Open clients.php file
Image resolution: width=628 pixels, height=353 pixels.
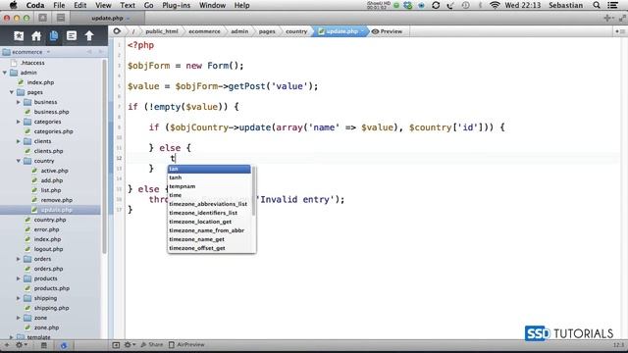point(48,151)
